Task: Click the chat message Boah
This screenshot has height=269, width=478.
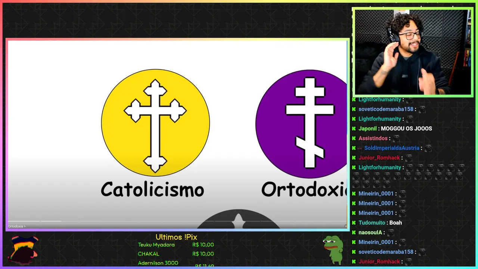Action: point(395,223)
